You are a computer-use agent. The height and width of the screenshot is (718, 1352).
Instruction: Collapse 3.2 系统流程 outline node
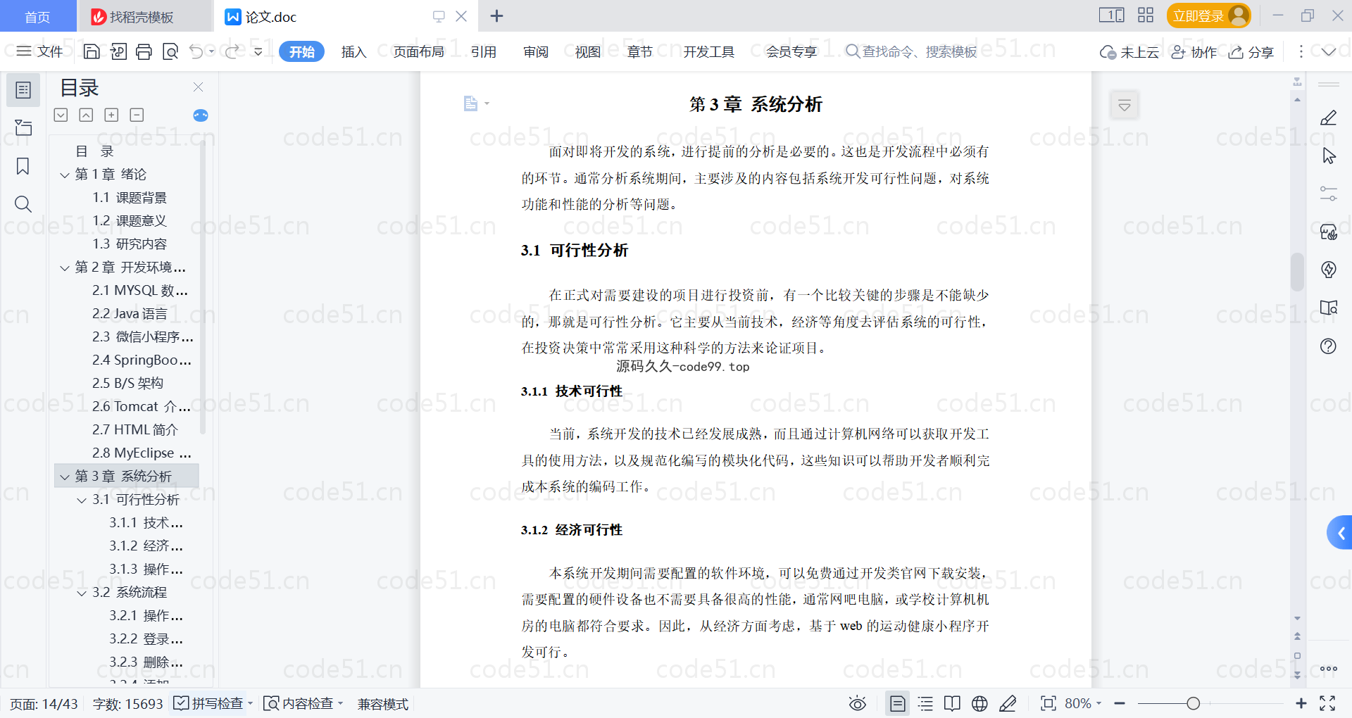pyautogui.click(x=82, y=593)
